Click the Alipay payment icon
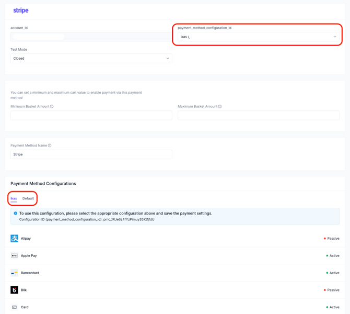 (x=14, y=239)
